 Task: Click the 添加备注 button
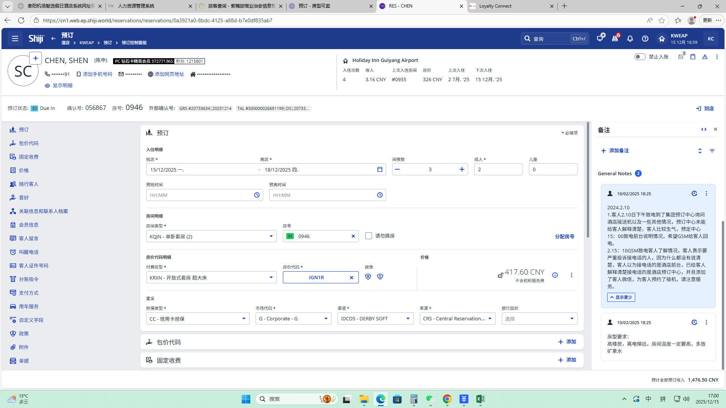point(615,151)
